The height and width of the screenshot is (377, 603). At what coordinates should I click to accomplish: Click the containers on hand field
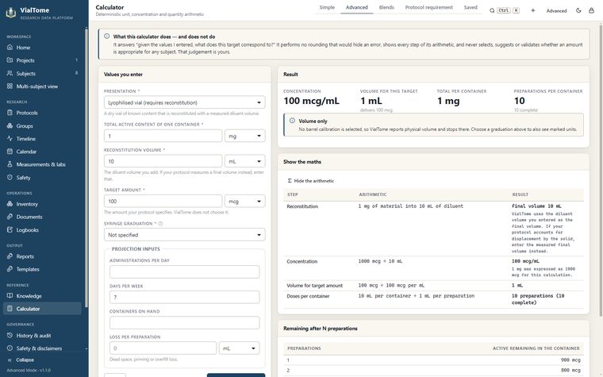[185, 322]
